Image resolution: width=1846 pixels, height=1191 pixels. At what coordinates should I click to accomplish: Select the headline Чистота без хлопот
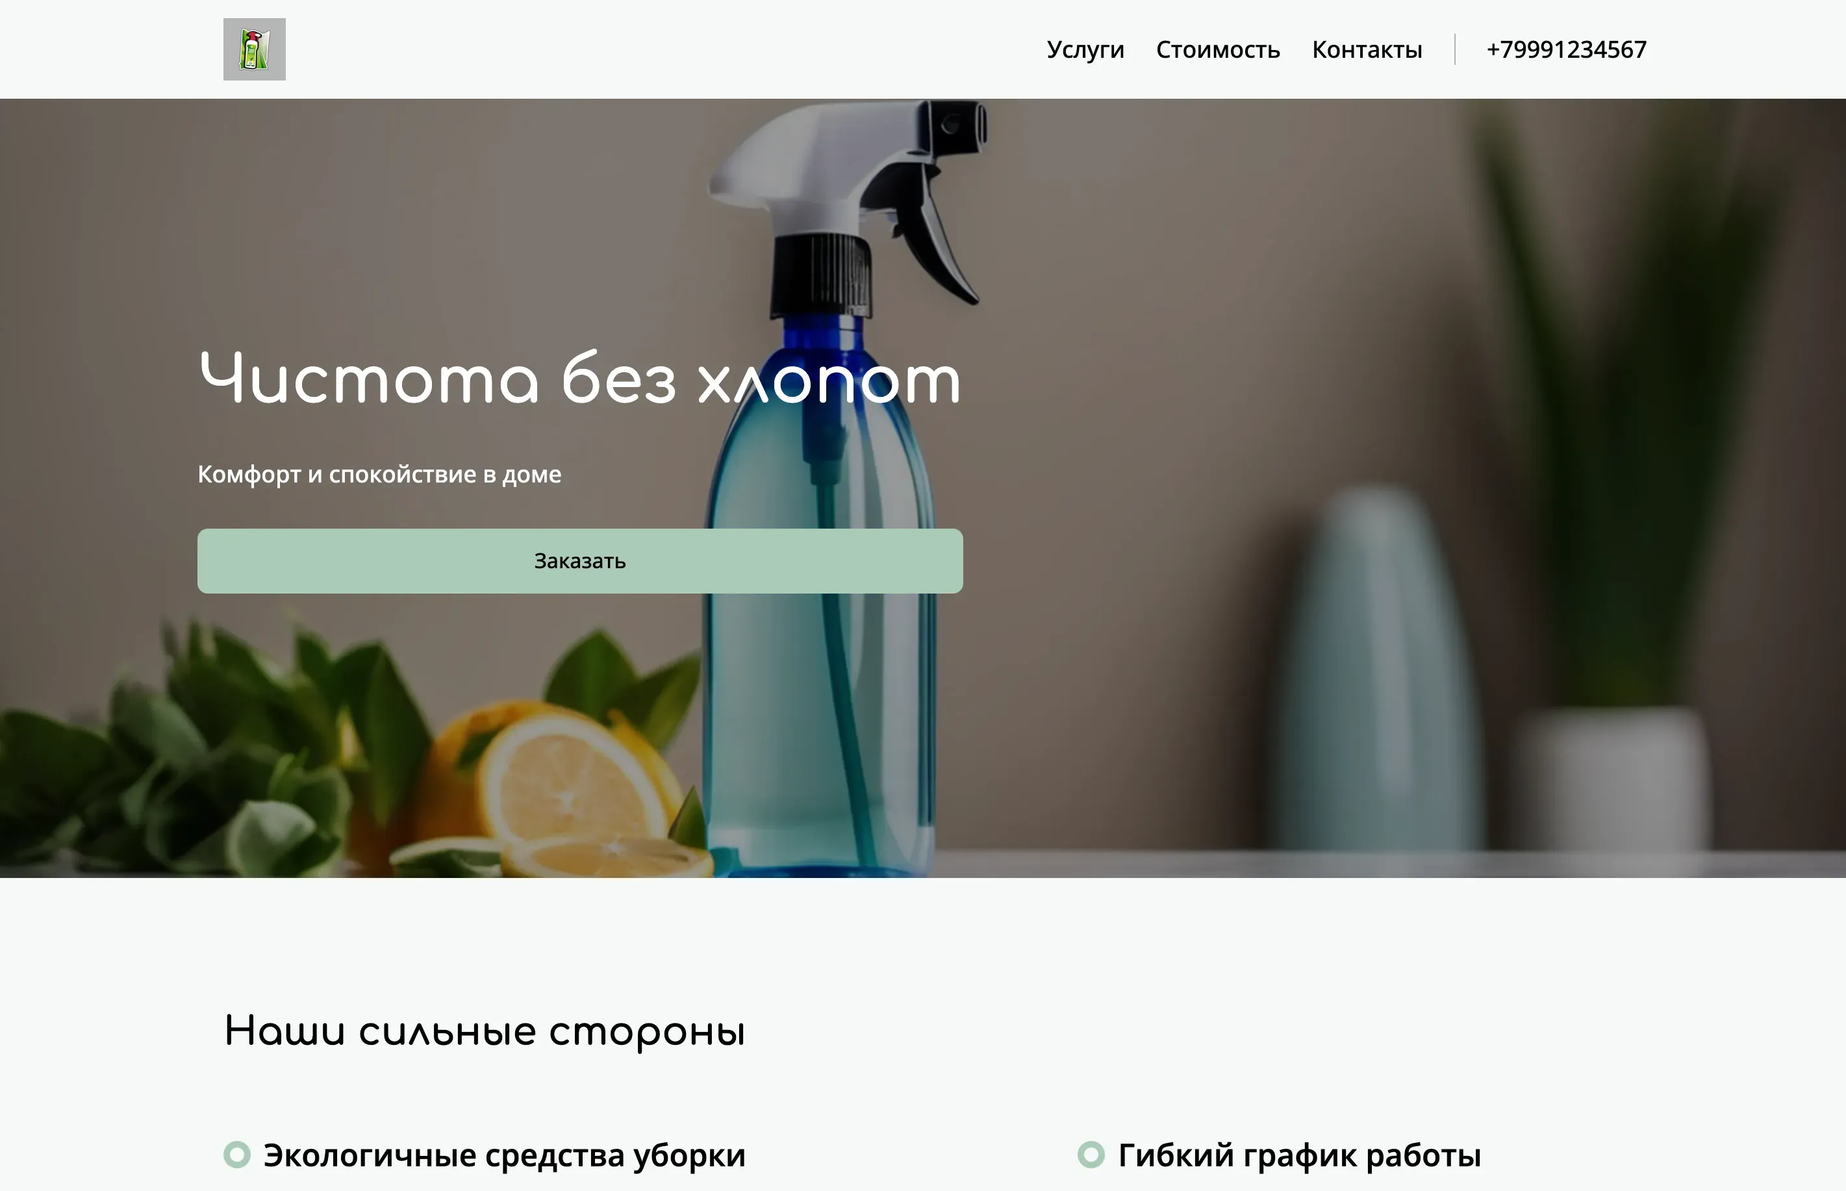tap(580, 379)
